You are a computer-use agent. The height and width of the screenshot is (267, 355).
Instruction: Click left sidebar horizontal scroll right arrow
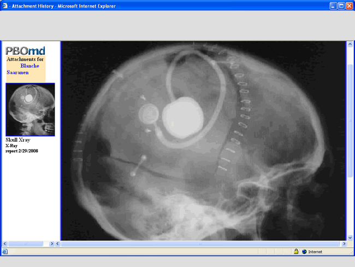coord(52,243)
